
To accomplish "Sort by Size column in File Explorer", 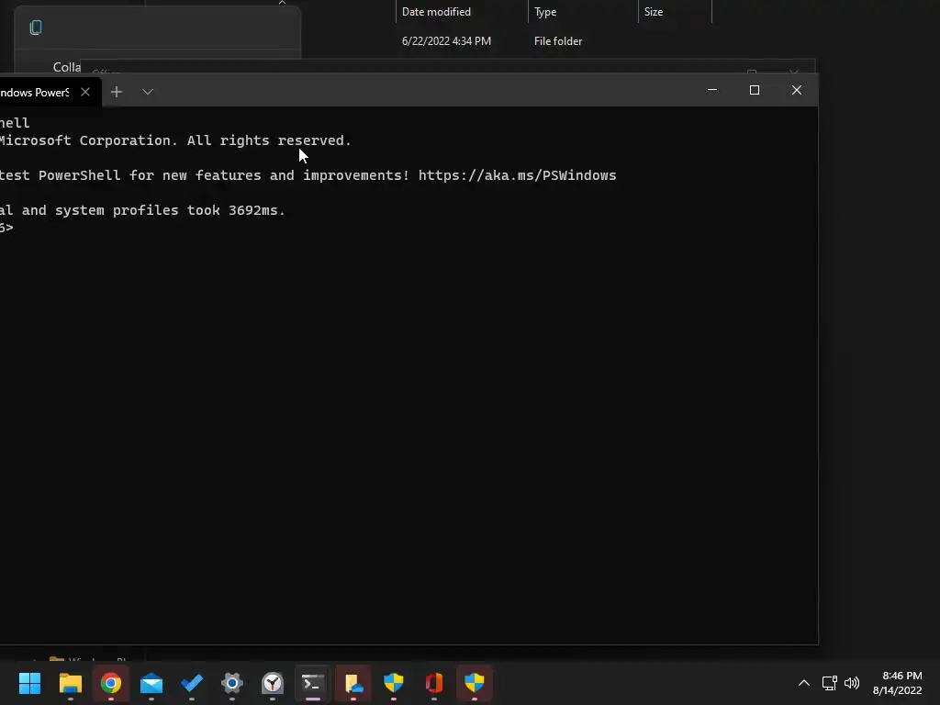I will pos(675,12).
